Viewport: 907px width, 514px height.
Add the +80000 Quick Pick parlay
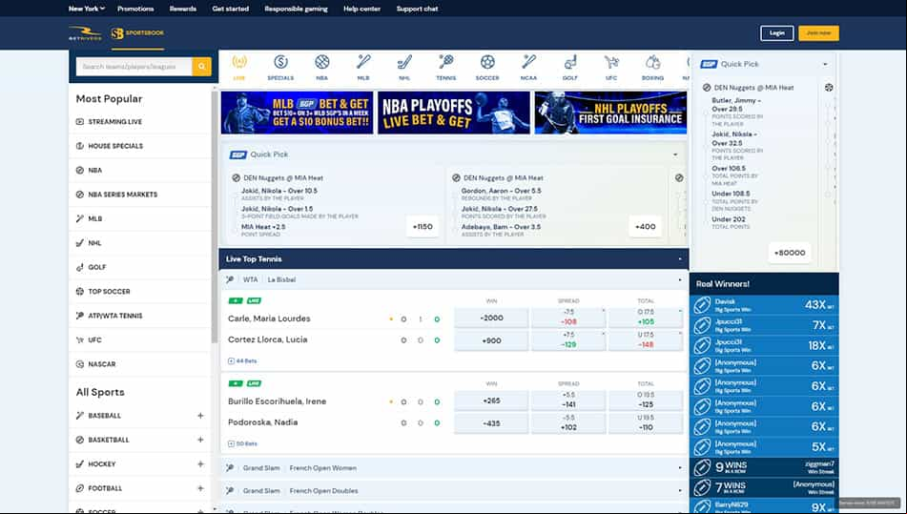790,253
